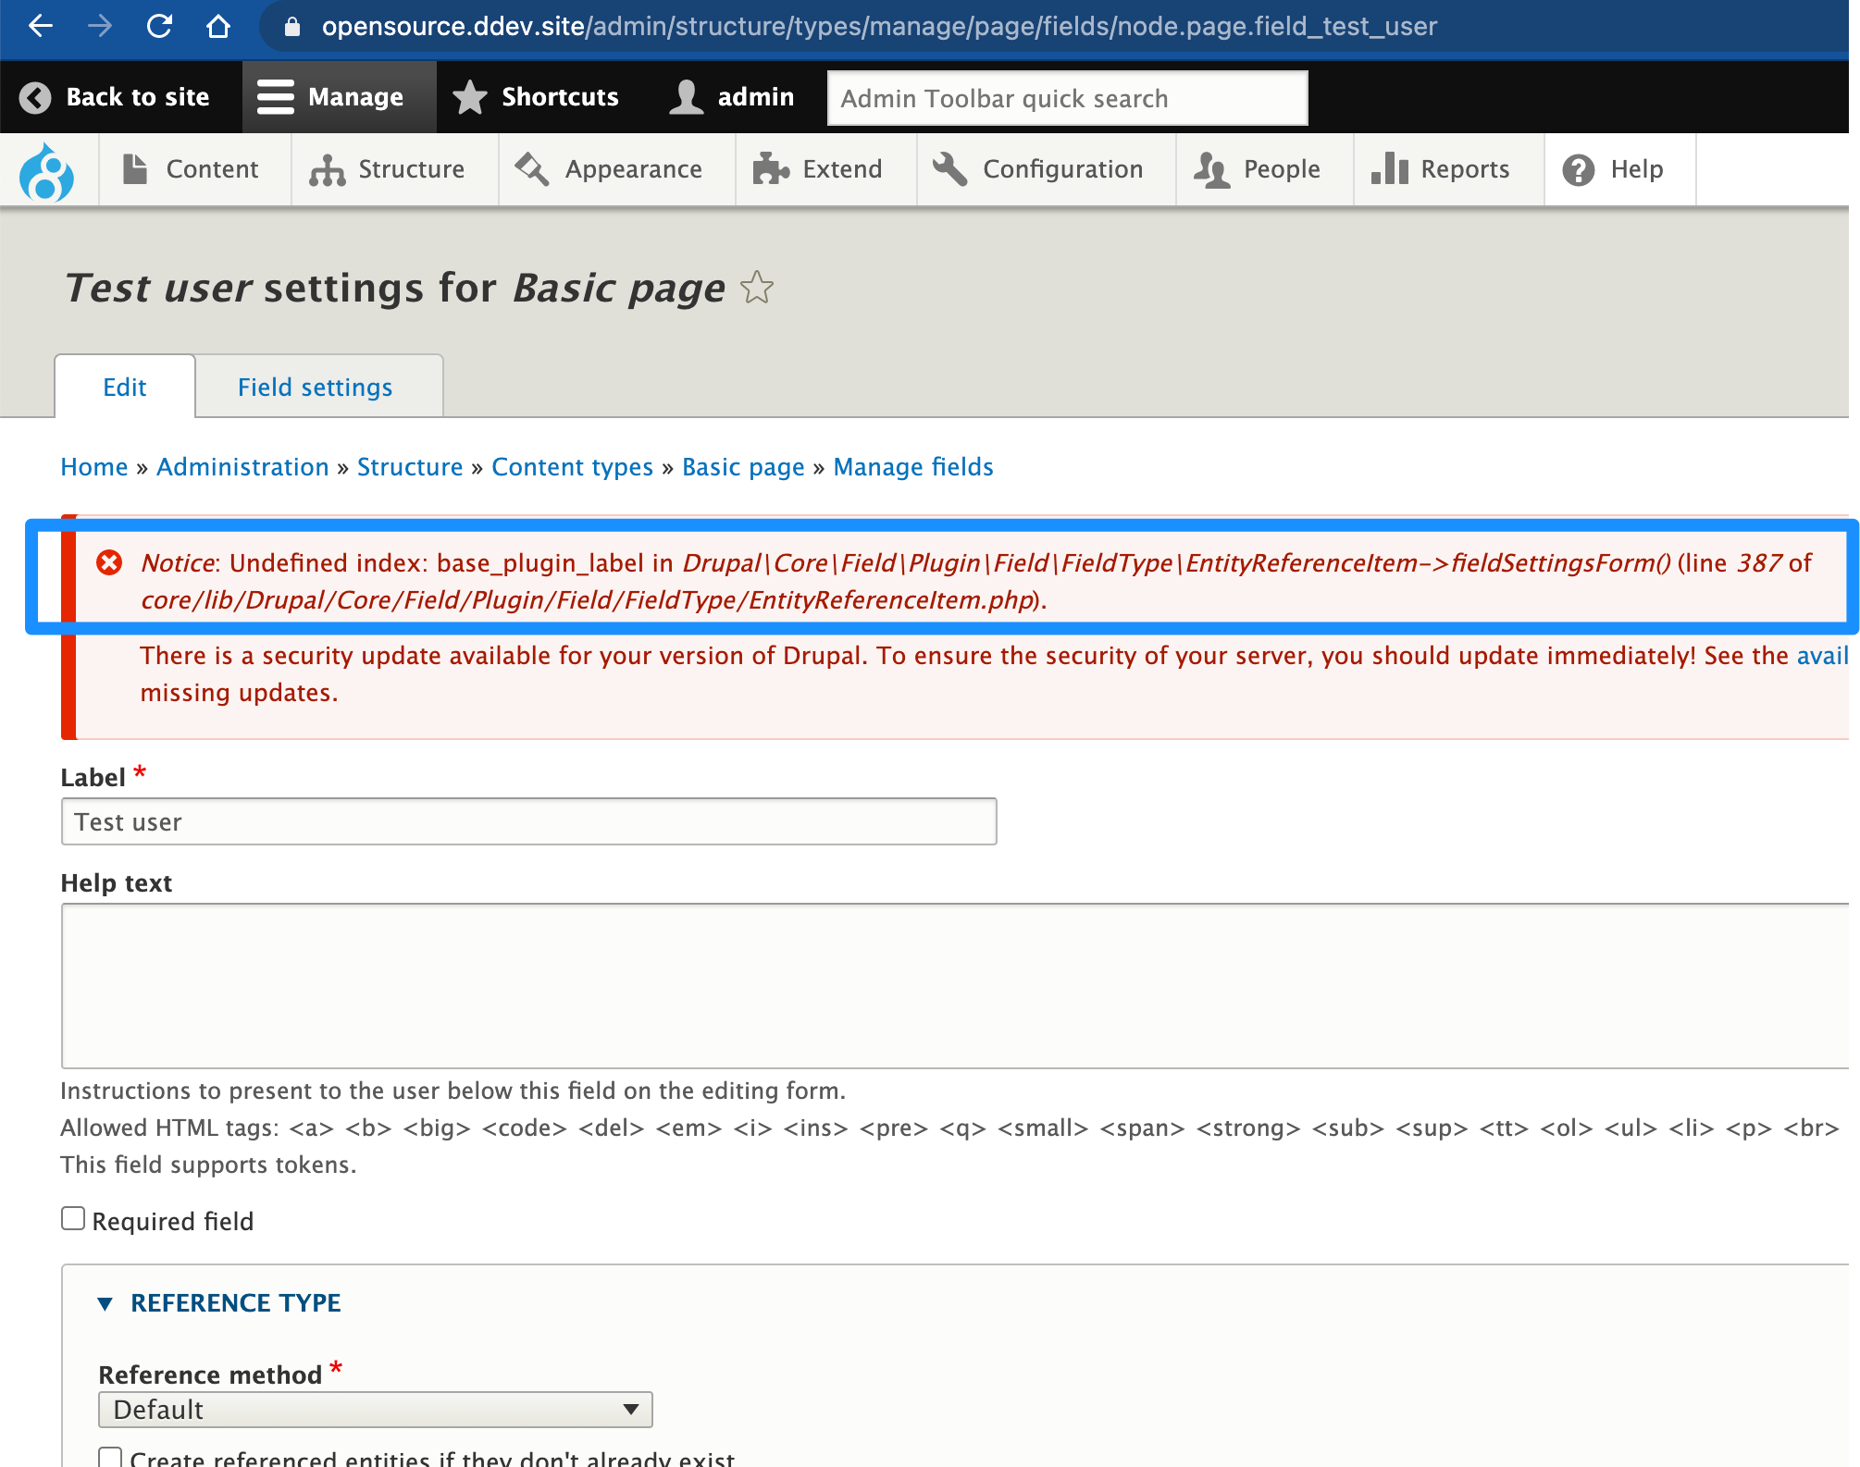The image size is (1860, 1467).
Task: Click the Admin Toolbar quick search field
Action: tap(1066, 98)
